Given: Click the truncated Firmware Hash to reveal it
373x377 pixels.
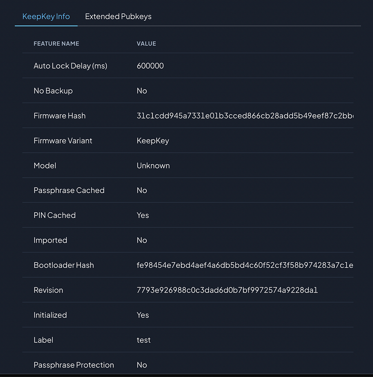Looking at the screenshot, I should [x=242, y=116].
